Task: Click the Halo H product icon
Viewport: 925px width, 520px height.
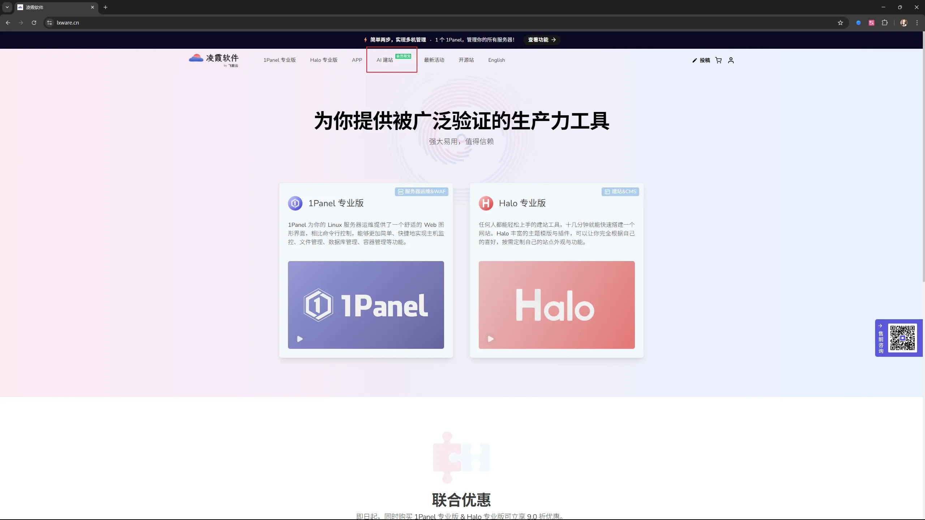Action: click(486, 203)
